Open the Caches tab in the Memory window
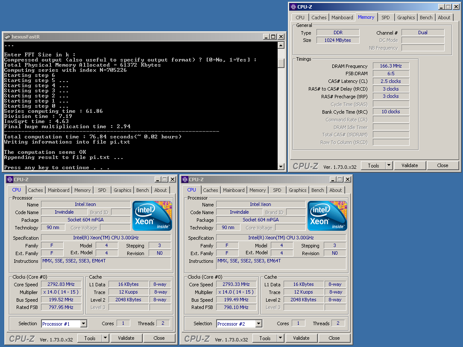The width and height of the screenshot is (463, 347). click(319, 18)
